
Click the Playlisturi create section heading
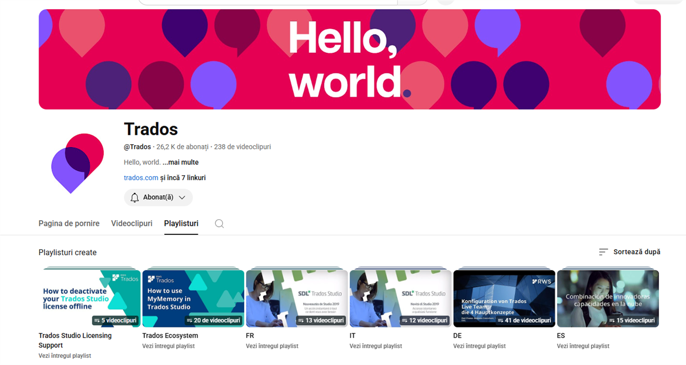click(67, 252)
